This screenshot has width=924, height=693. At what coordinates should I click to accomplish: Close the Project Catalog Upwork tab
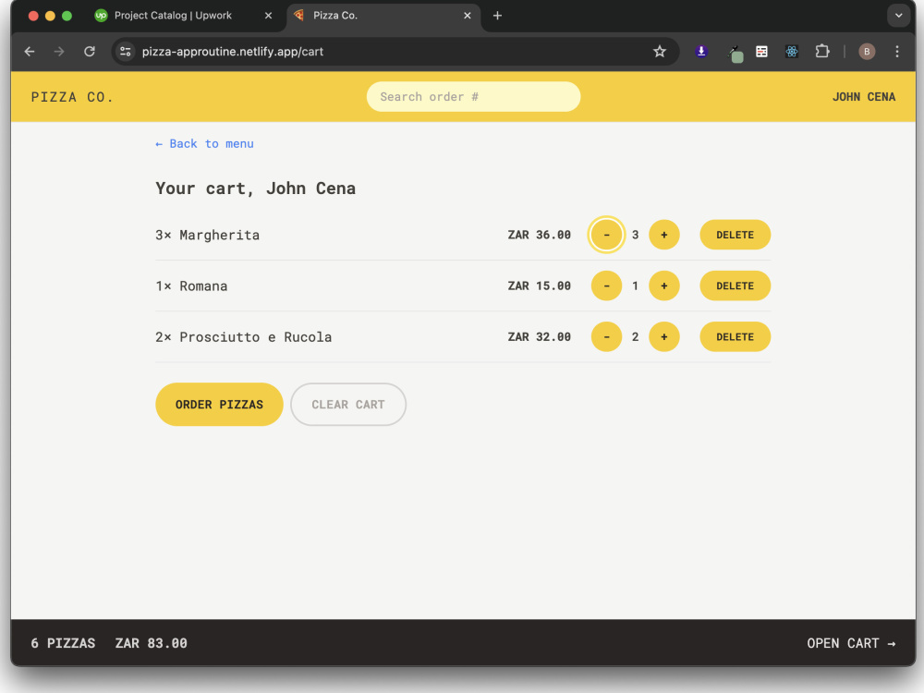268,16
